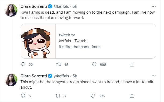Screen dimensions: 164x102
Task: Open profile avatar on the first tweet
Action: coord(11,10)
